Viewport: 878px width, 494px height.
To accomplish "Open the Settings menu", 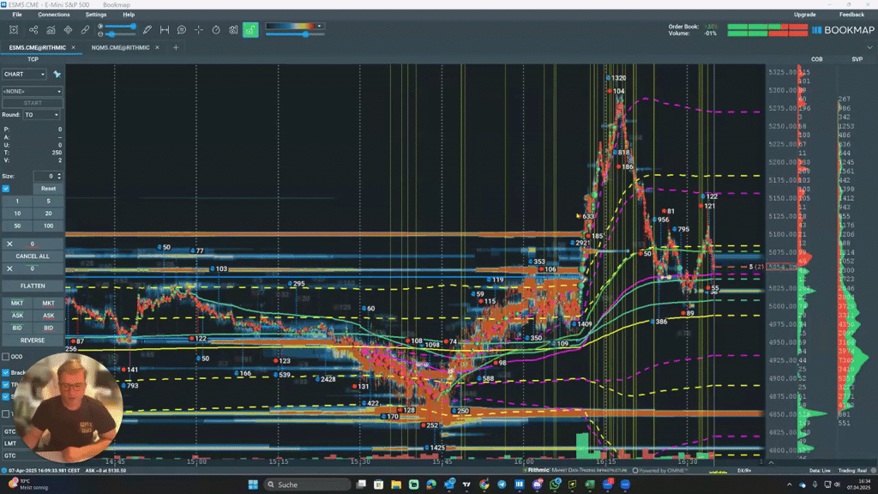I will (96, 15).
